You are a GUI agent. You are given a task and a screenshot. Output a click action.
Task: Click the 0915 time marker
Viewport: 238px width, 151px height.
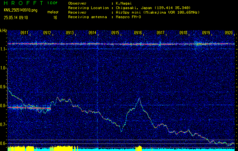pos(115,33)
